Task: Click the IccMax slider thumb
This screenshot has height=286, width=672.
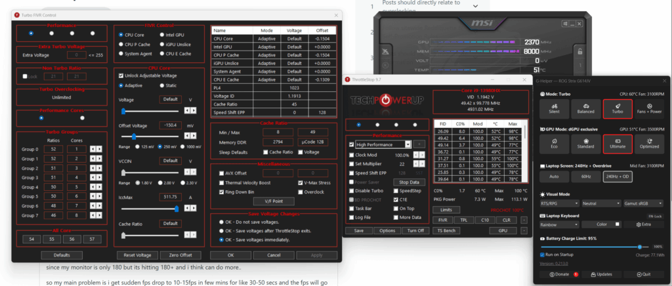Action: pyautogui.click(x=177, y=209)
